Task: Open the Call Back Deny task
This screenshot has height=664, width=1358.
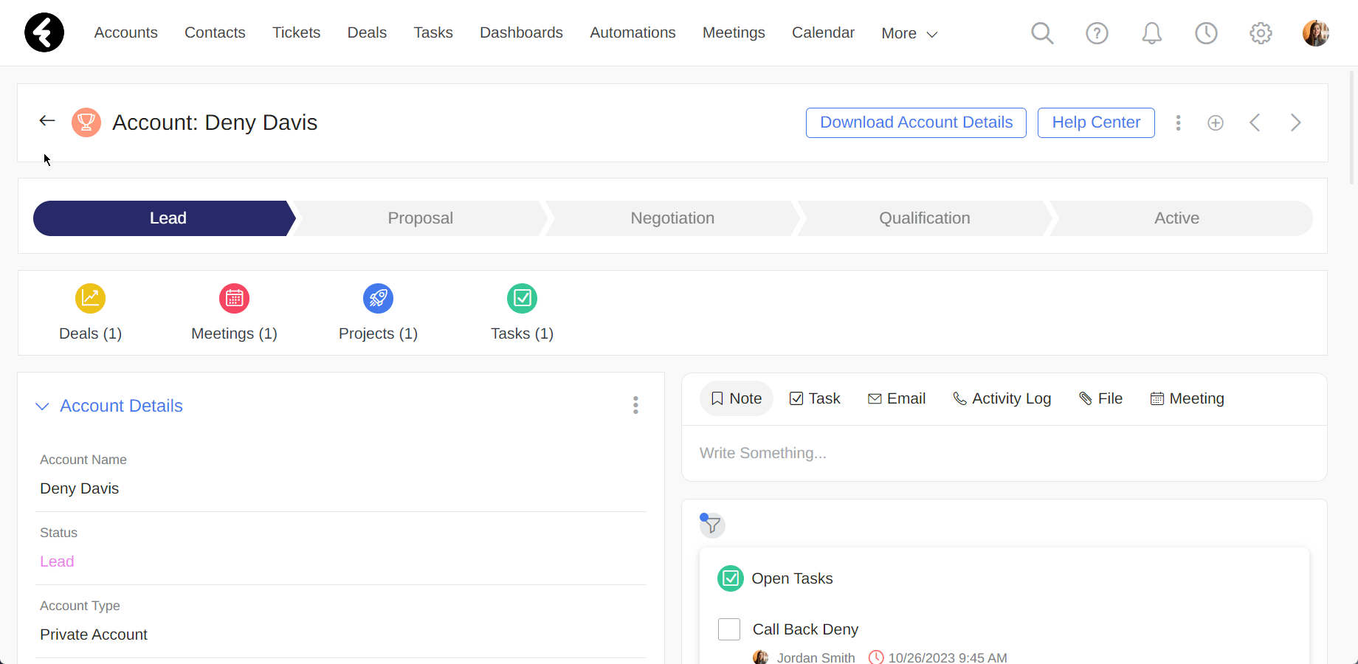Action: 805,629
